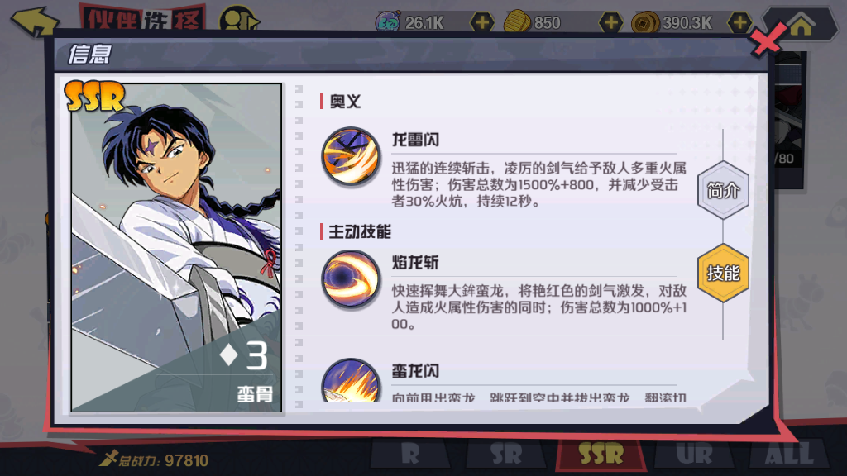The image size is (847, 476).
Task: Select the SSR rarity filter
Action: (x=601, y=454)
